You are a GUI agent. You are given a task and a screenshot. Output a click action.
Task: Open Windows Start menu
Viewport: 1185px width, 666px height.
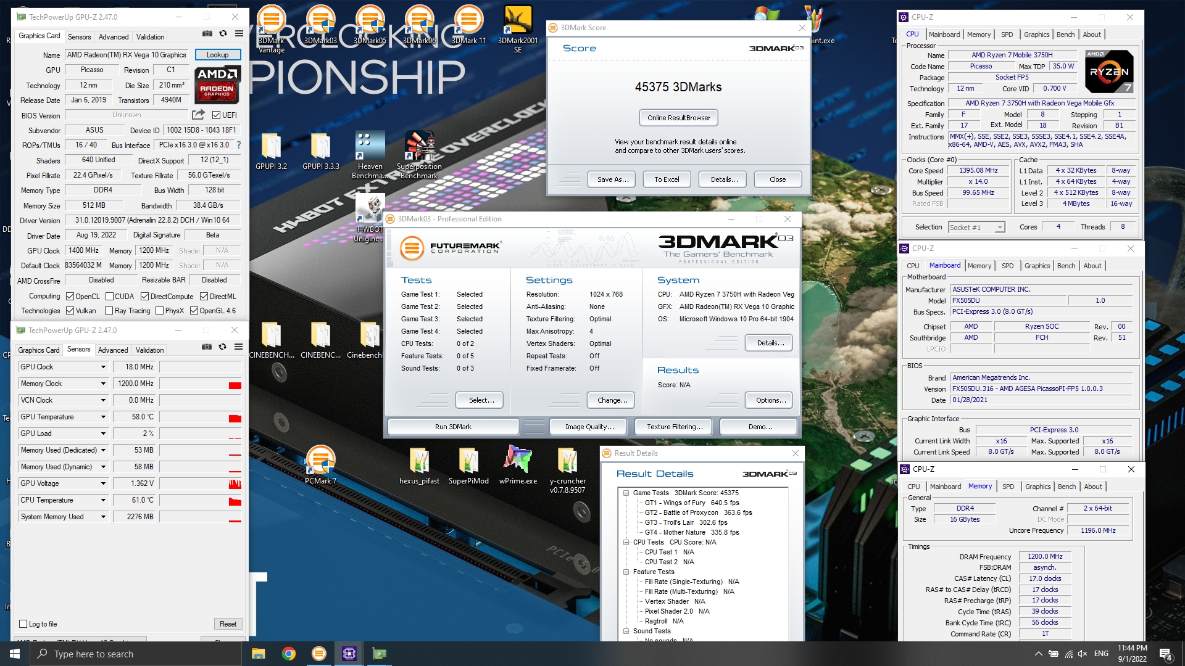(15, 654)
